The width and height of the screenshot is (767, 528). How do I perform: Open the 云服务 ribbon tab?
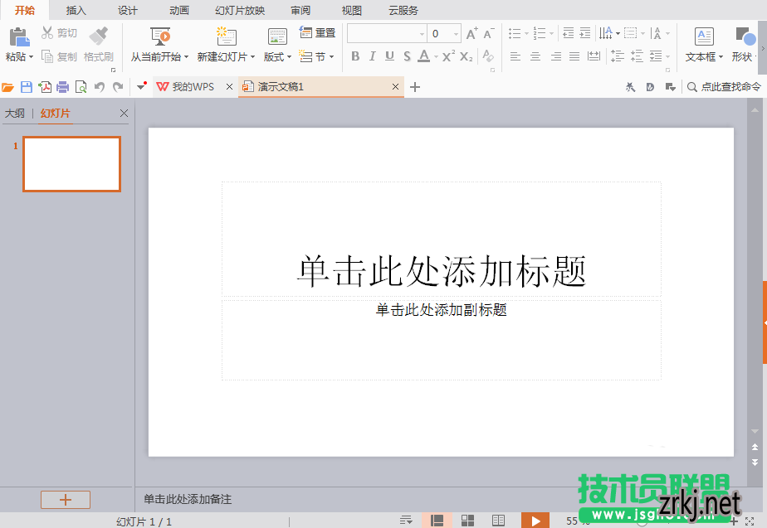403,10
